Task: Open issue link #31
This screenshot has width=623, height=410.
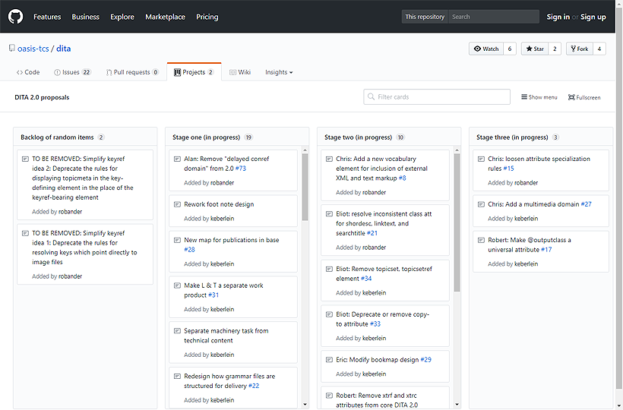Action: pos(213,295)
